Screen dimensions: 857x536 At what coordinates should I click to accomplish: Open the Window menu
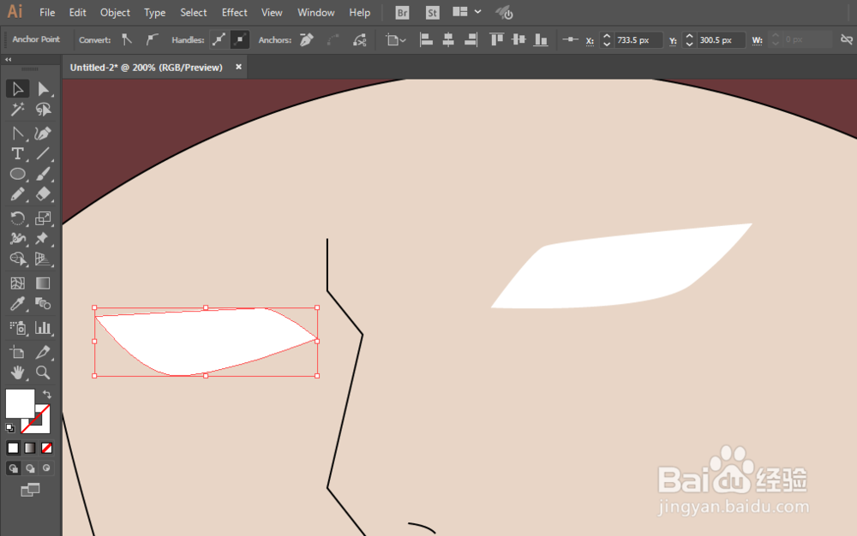(x=316, y=13)
